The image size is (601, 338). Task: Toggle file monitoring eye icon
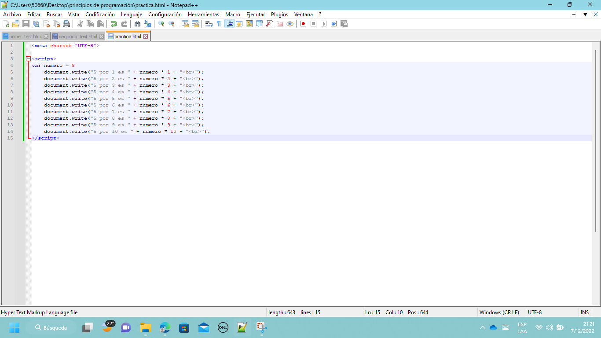(290, 24)
